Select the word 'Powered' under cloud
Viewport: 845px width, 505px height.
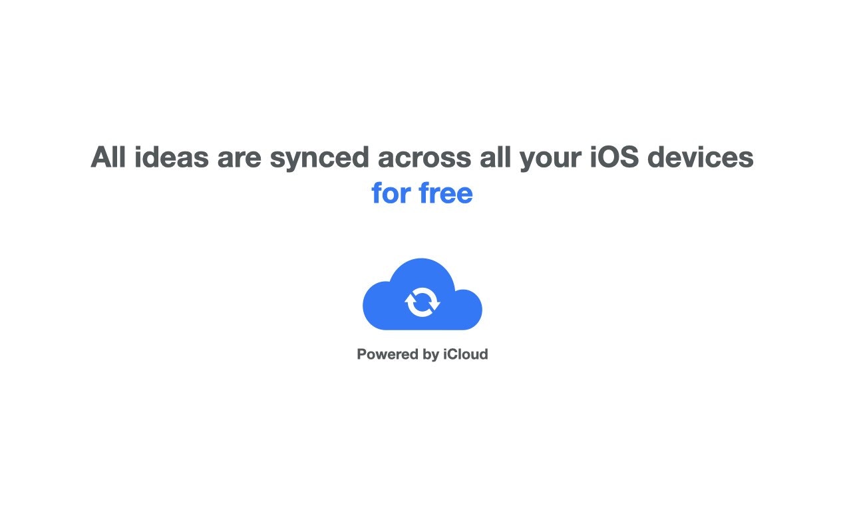click(387, 354)
